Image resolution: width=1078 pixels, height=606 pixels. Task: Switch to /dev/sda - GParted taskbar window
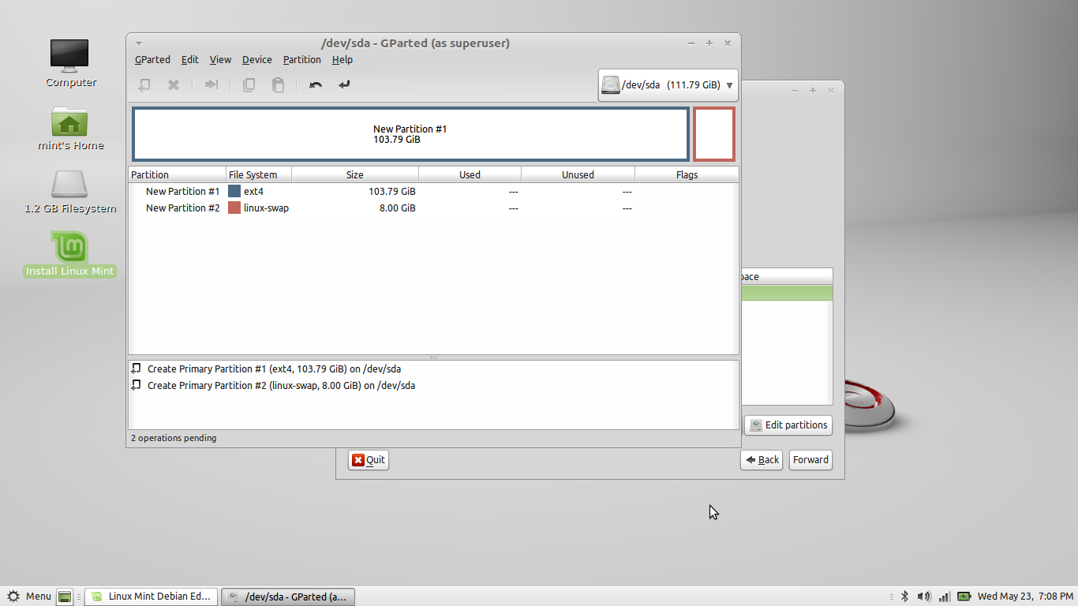288,597
